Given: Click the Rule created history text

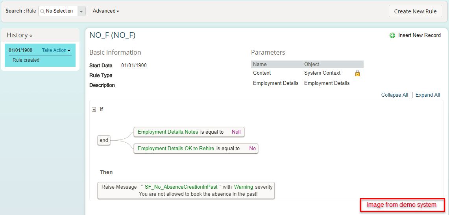Looking at the screenshot, I should tap(26, 60).
